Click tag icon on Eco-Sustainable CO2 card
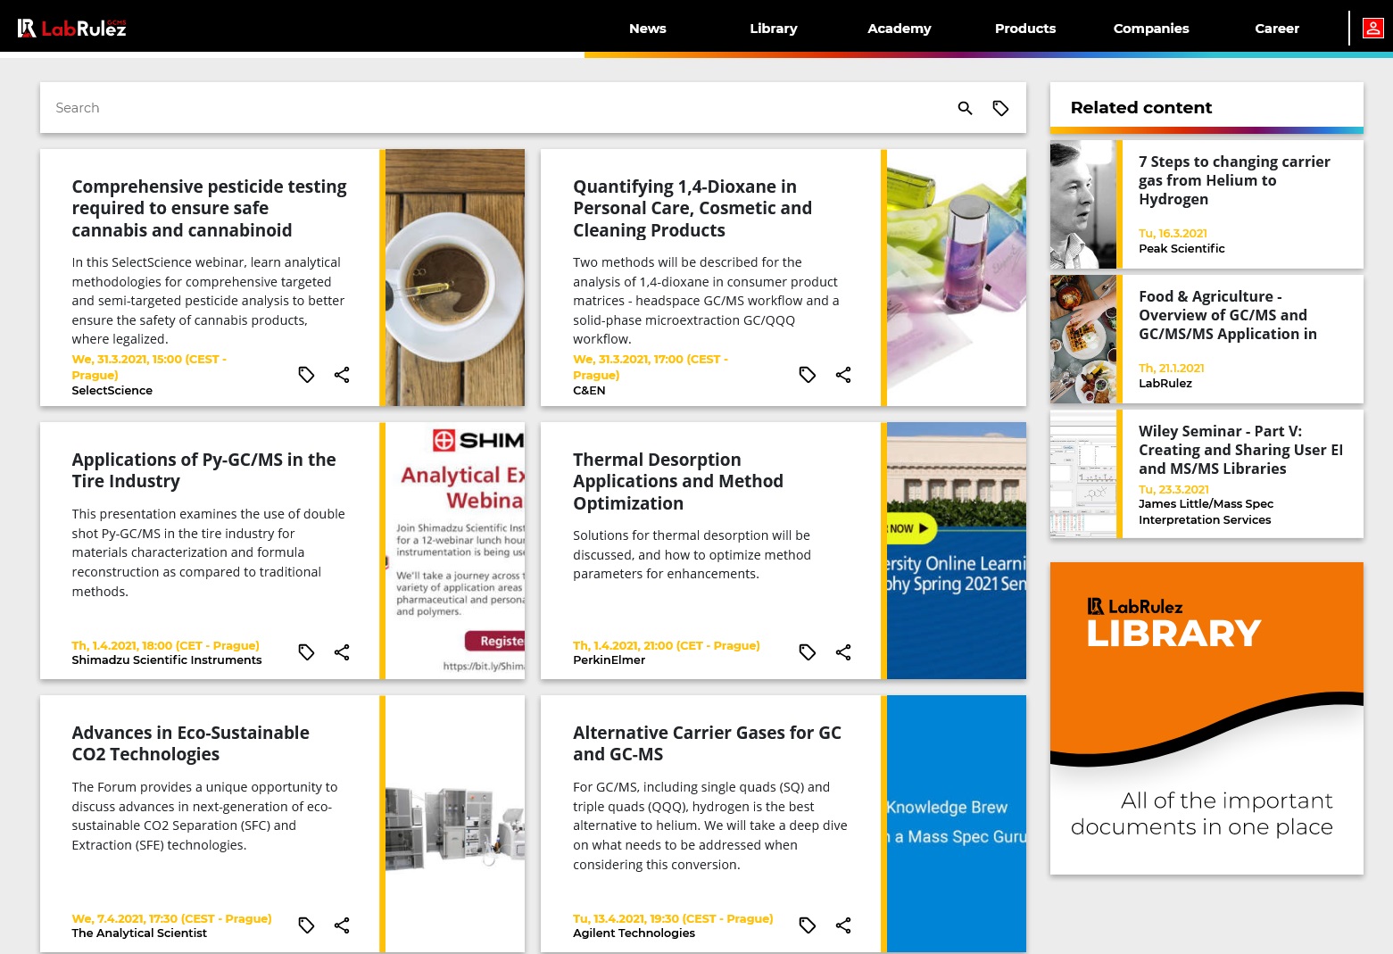Viewport: 1393px width, 954px height. pyautogui.click(x=306, y=925)
